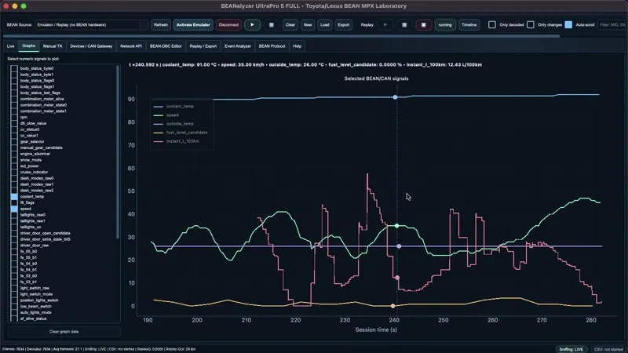Check the rpm signal checkbox

tap(14, 117)
